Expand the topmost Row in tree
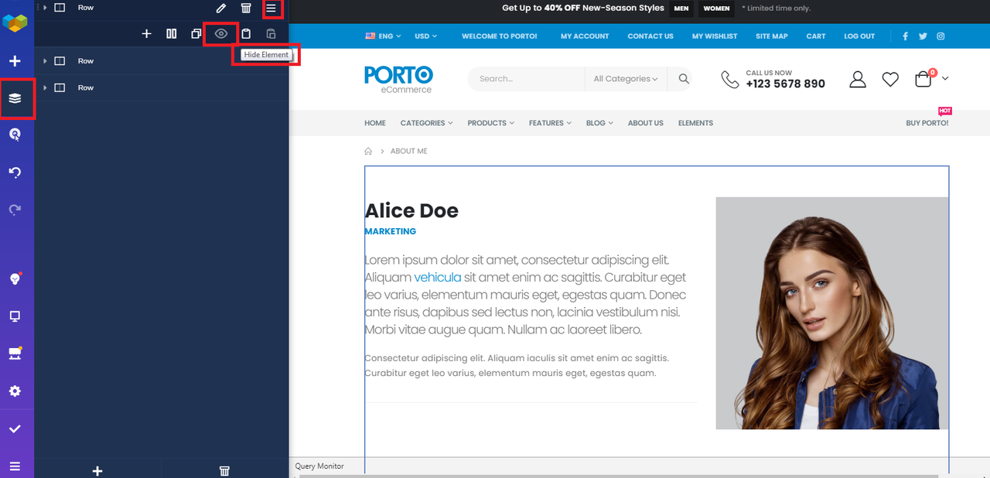 (45, 8)
